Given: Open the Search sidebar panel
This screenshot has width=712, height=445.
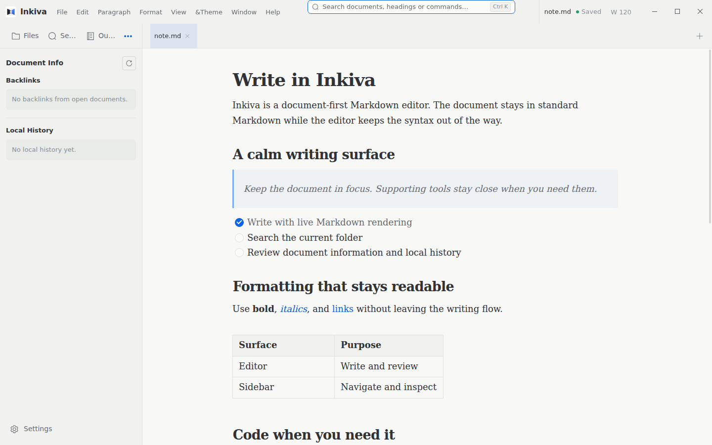Looking at the screenshot, I should pyautogui.click(x=62, y=36).
